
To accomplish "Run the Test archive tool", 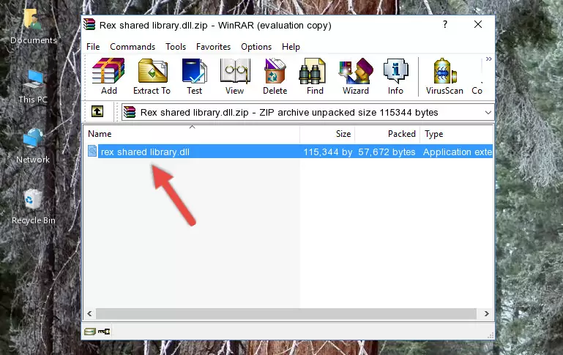I will [194, 76].
